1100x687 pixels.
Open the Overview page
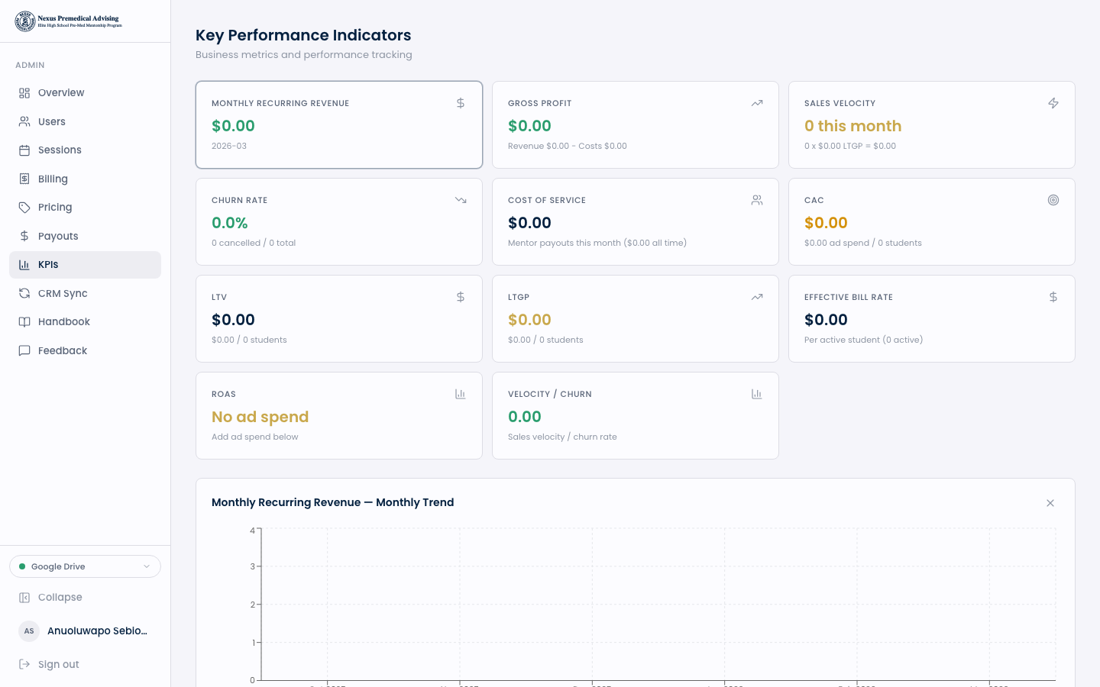(x=61, y=93)
